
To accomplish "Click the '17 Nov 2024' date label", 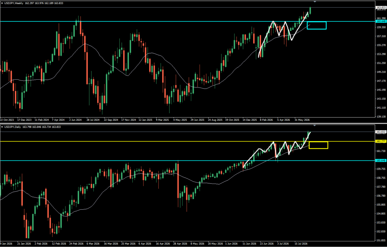I will click(x=128, y=120).
